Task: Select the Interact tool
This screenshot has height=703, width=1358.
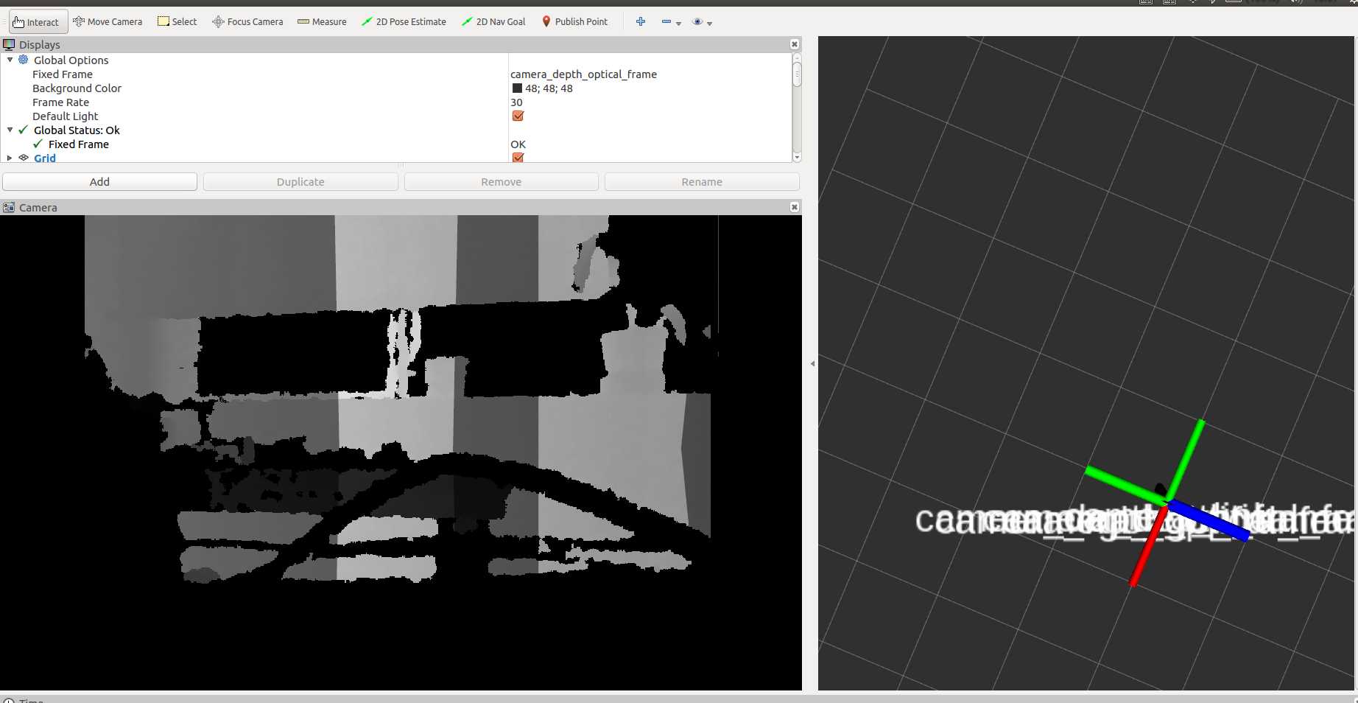Action: pos(37,21)
